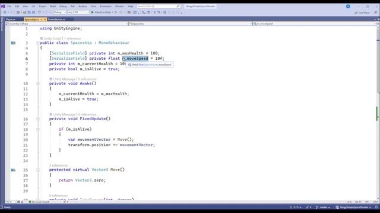Collapse the Awake method outline

(x=38, y=83)
